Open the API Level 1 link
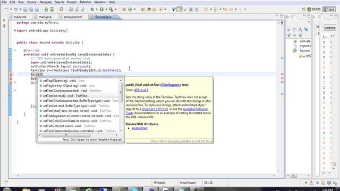Image resolution: width=340 pixels, height=191 pixels. point(141,90)
